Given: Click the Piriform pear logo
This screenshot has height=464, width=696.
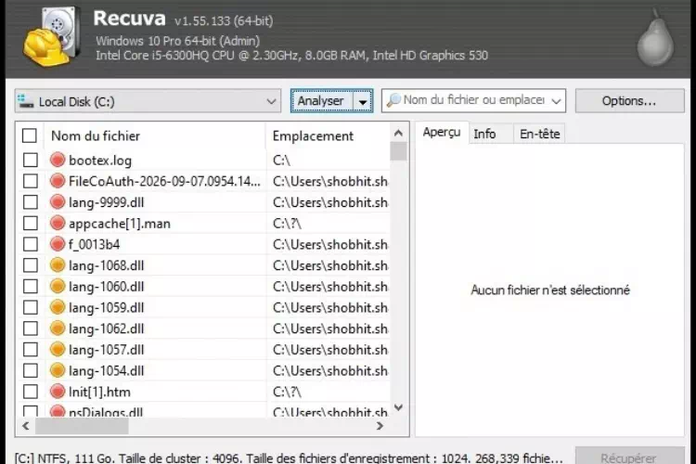Looking at the screenshot, I should pyautogui.click(x=655, y=39).
